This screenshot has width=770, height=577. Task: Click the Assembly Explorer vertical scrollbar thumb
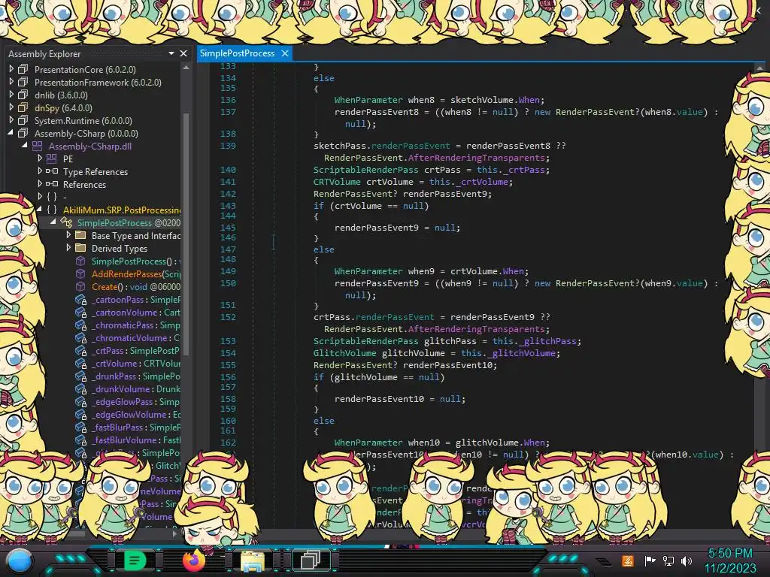pos(186,233)
